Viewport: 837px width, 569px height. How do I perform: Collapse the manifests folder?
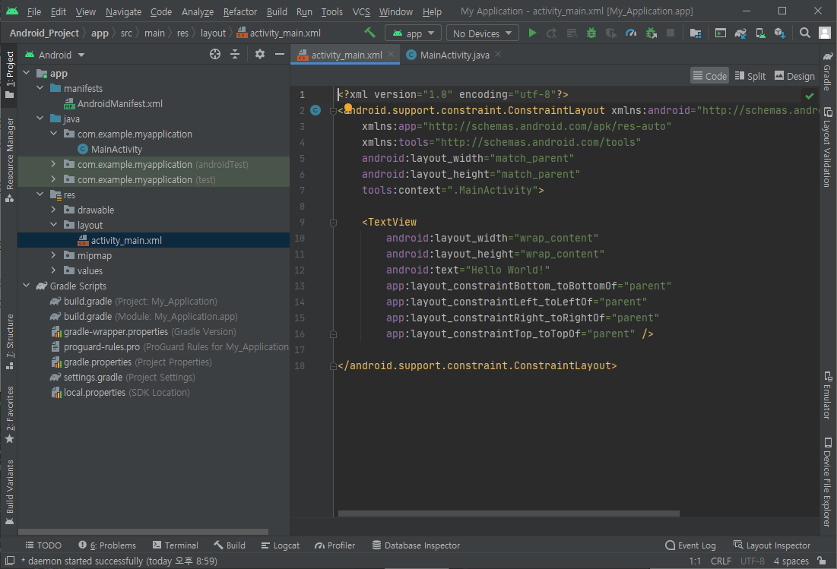[40, 88]
